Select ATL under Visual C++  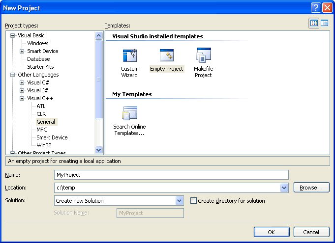41,106
